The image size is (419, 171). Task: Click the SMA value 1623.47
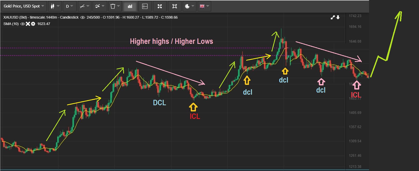click(44, 24)
